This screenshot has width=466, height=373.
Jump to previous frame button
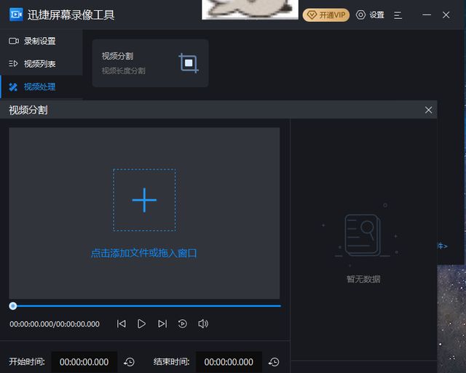[x=121, y=324]
